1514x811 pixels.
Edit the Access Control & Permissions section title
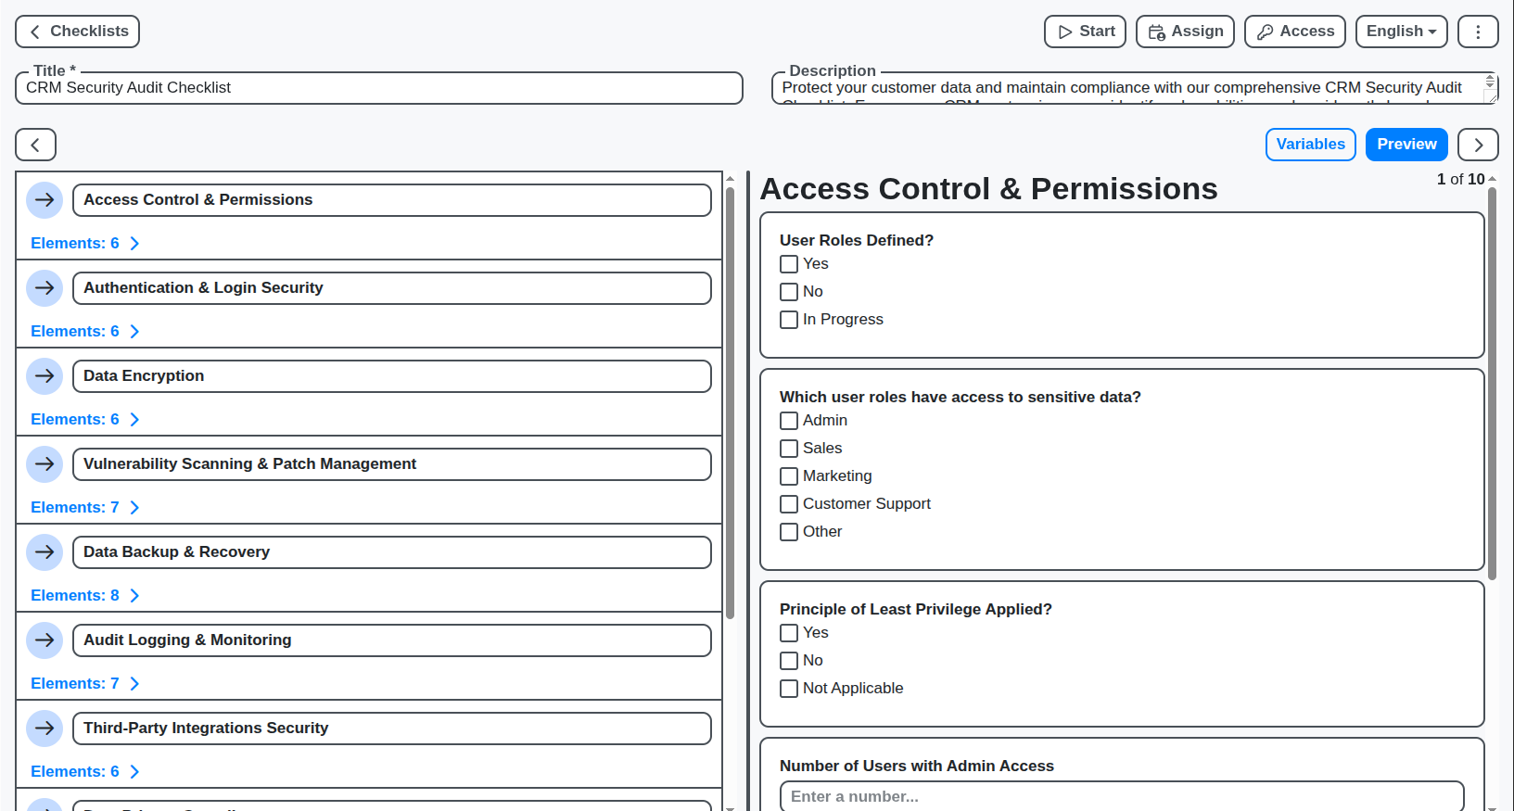[x=392, y=200]
